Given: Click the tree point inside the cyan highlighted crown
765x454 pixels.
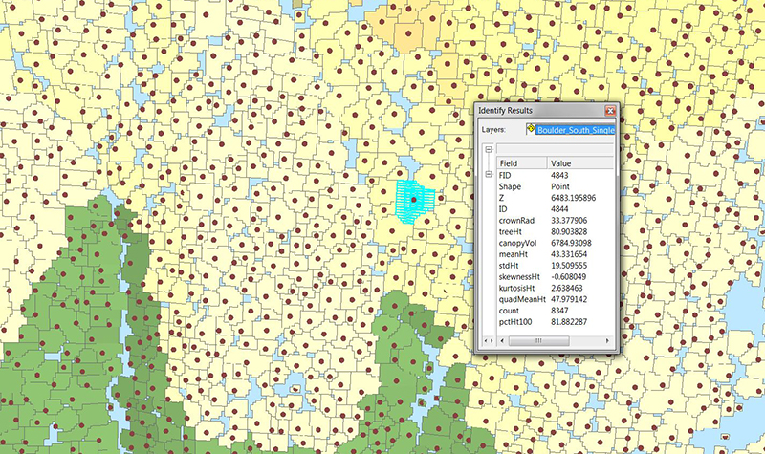Looking at the screenshot, I should click(414, 200).
